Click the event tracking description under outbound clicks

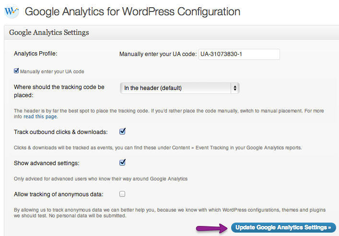point(157,147)
